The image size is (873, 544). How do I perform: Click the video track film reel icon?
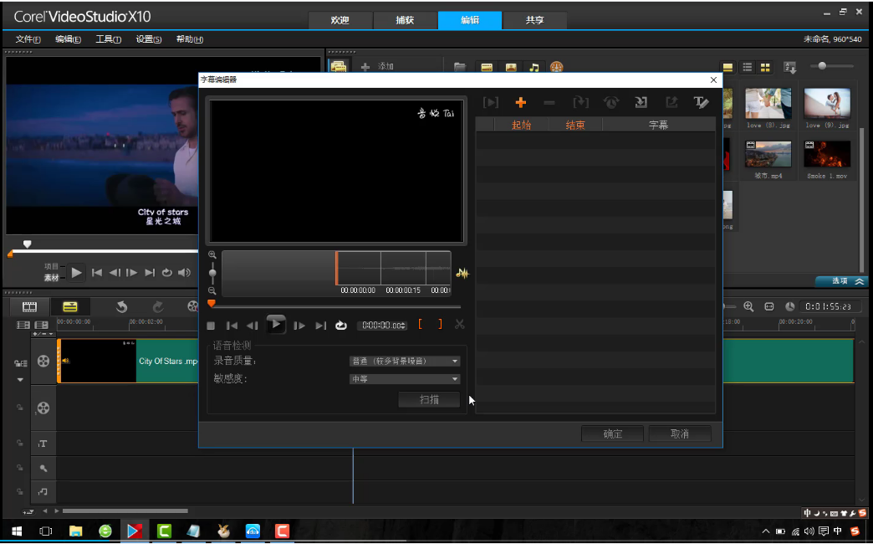coord(43,362)
